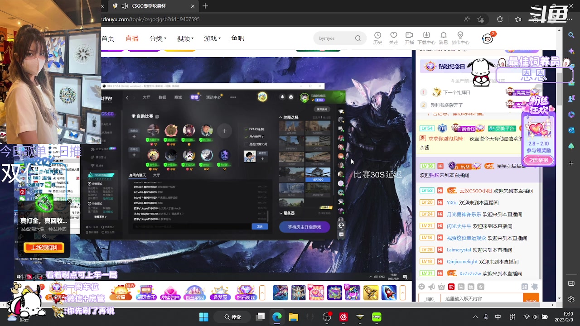The image size is (580, 326).
Task: Open File Explorer from the taskbar
Action: (x=293, y=317)
